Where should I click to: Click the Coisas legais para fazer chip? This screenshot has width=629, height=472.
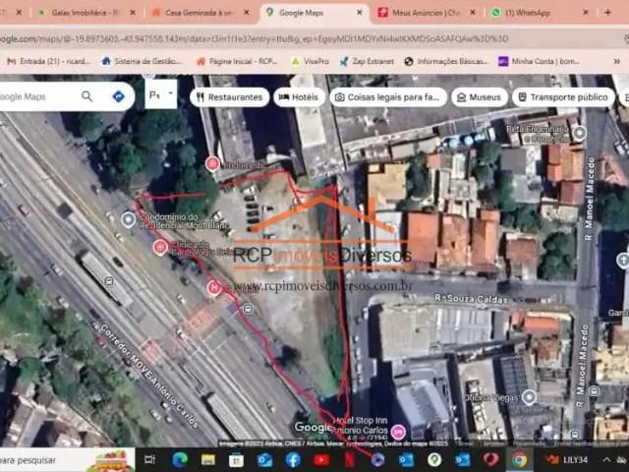pyautogui.click(x=388, y=97)
